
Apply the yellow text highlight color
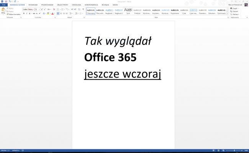coord(48,13)
